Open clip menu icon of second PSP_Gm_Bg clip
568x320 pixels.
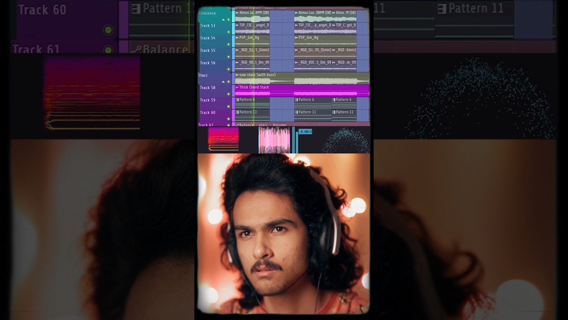(x=296, y=38)
